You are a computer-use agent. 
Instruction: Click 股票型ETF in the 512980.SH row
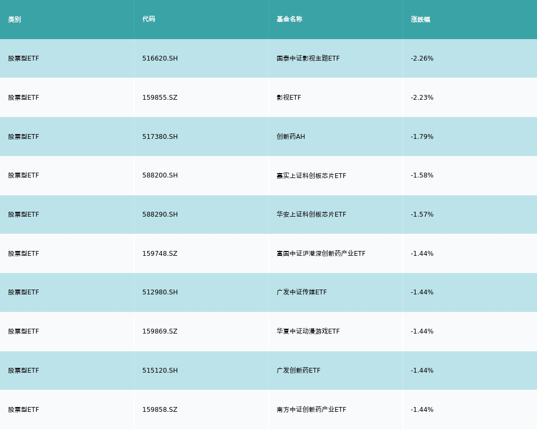pyautogui.click(x=24, y=292)
